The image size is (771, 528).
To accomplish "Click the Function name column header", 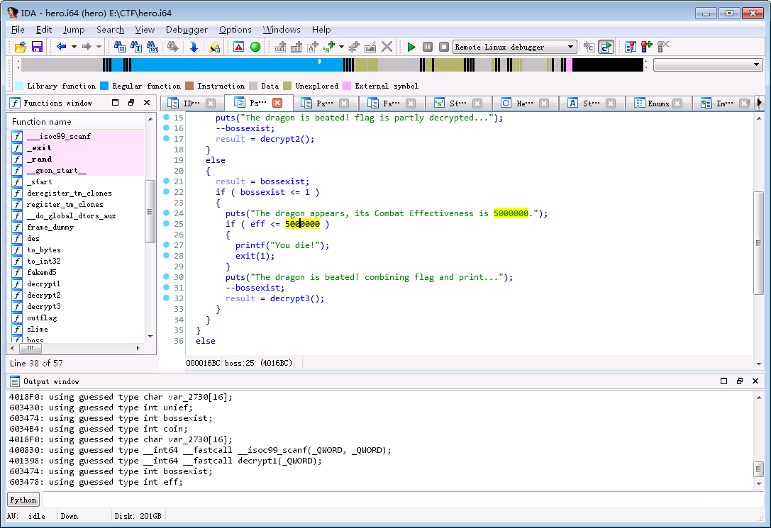I will click(76, 121).
